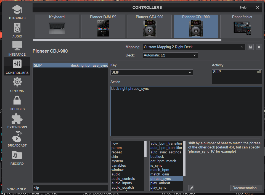Open the Interface settings section

[x=17, y=48]
